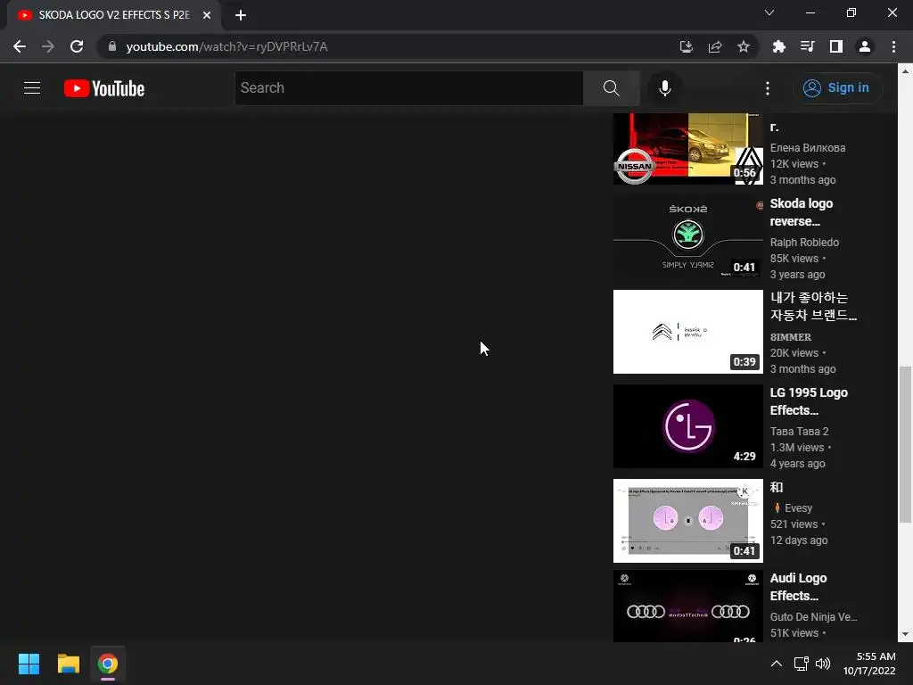Visit the Тава Тава 2 channel

[x=799, y=432]
